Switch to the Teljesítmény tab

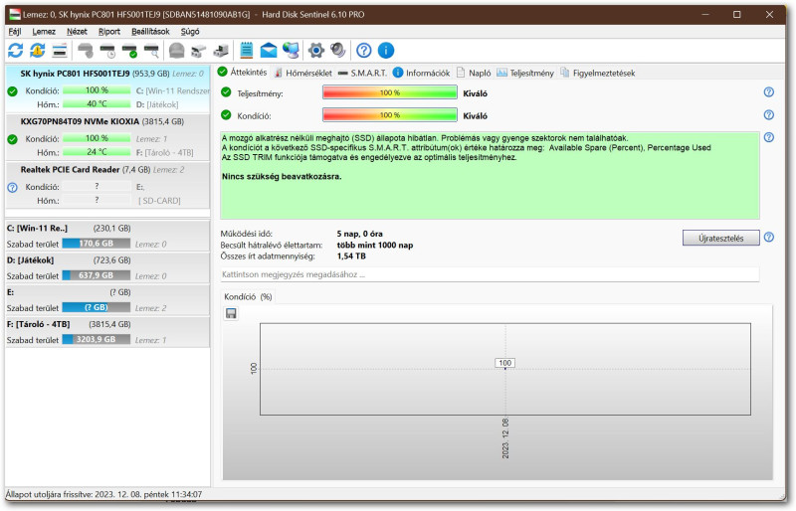coord(525,74)
